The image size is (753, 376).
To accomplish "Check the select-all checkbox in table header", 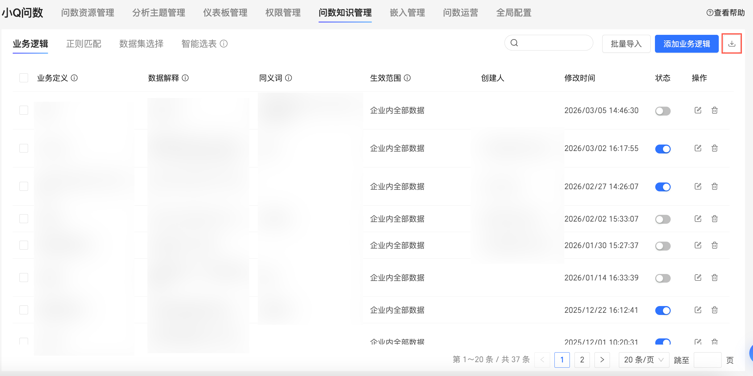I will 24,78.
